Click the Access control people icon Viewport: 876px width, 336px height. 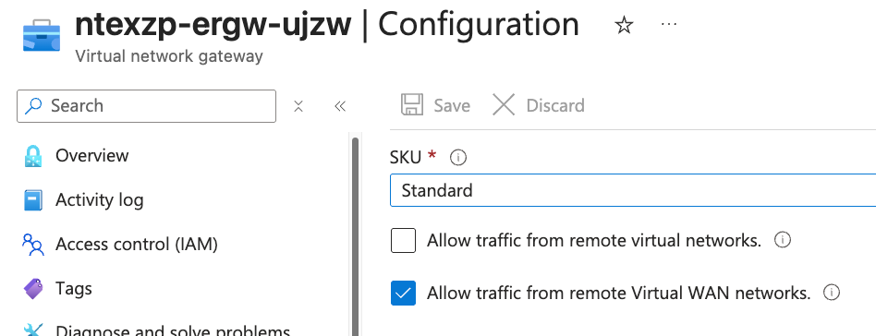click(x=33, y=245)
